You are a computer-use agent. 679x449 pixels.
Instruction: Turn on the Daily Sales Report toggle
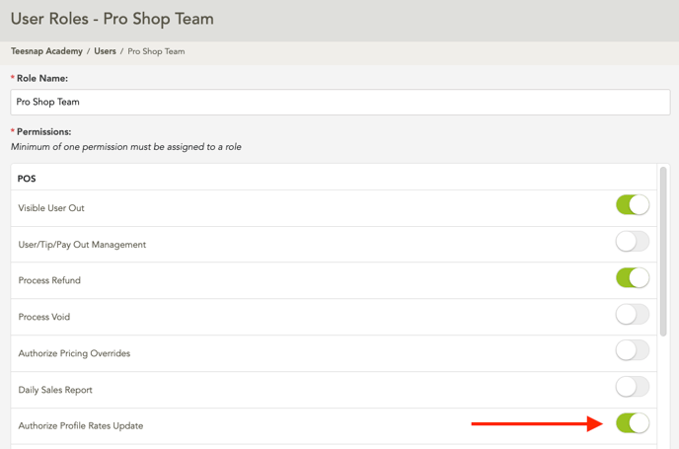point(632,387)
